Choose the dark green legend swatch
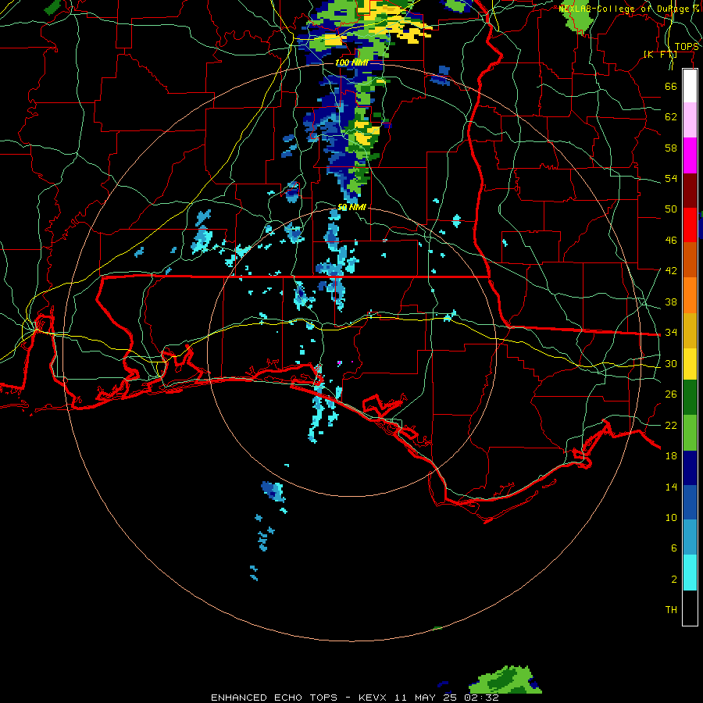 pyautogui.click(x=690, y=398)
